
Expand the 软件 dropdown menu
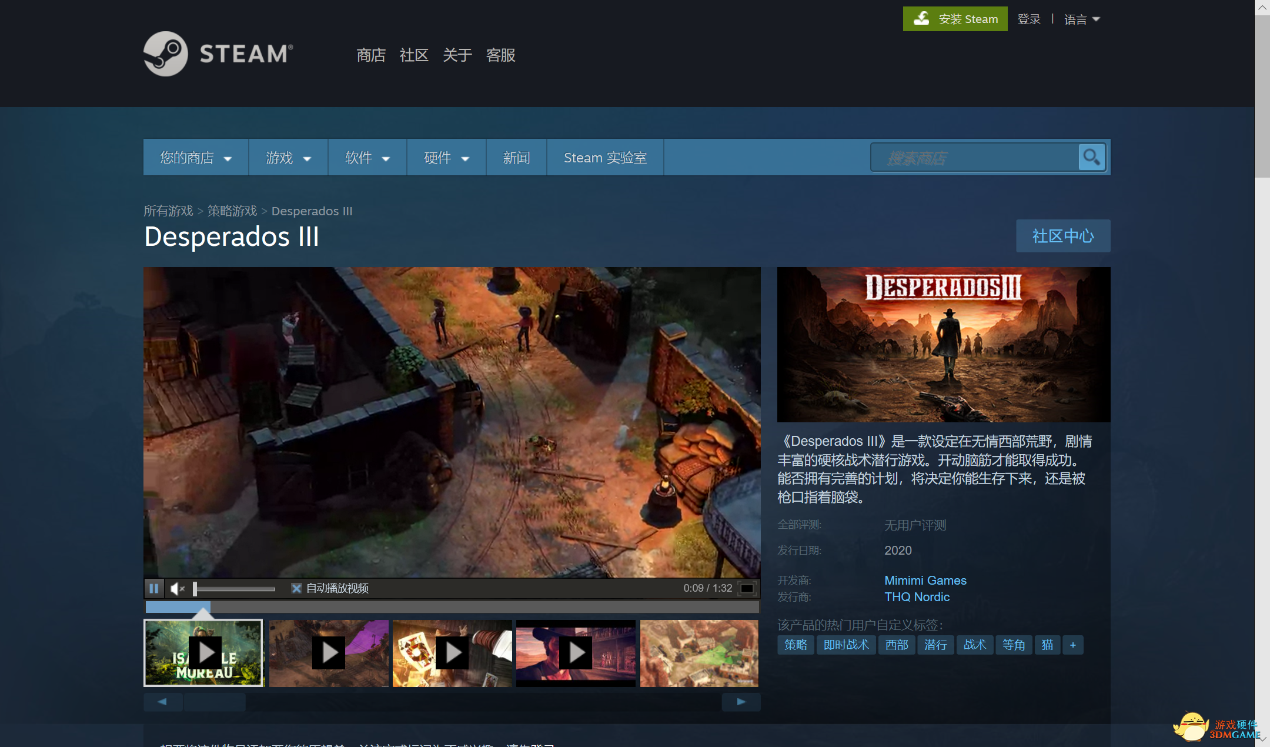pyautogui.click(x=367, y=158)
